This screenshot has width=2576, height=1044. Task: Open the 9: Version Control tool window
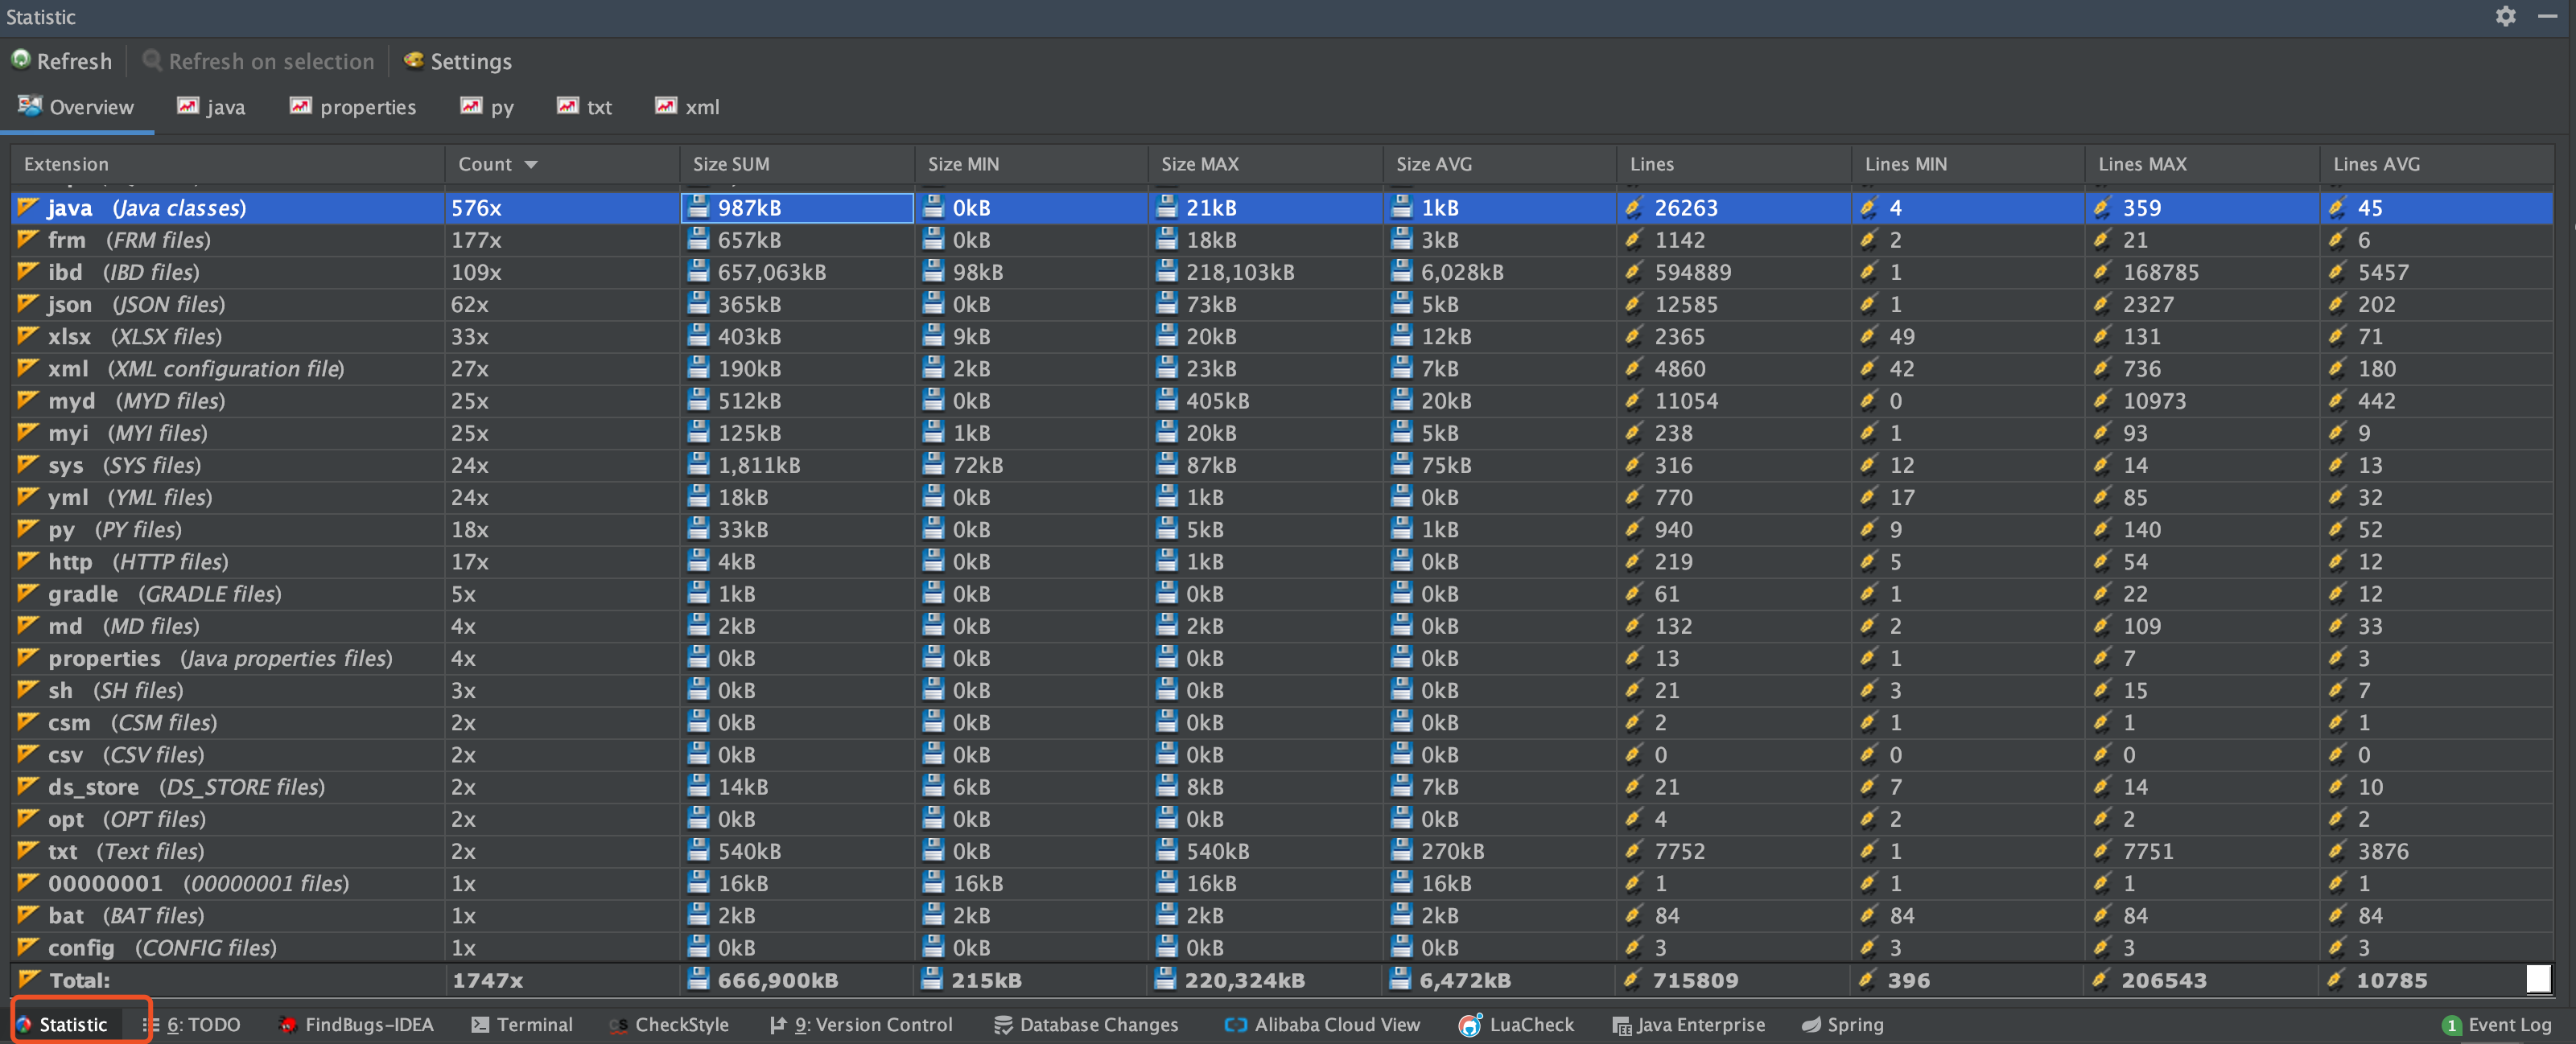(861, 1024)
